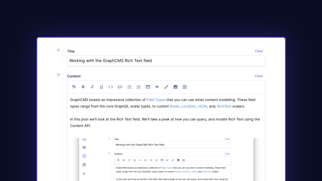Open the link insertion tool
Viewport: 322px width, 181px height.
tap(120, 87)
